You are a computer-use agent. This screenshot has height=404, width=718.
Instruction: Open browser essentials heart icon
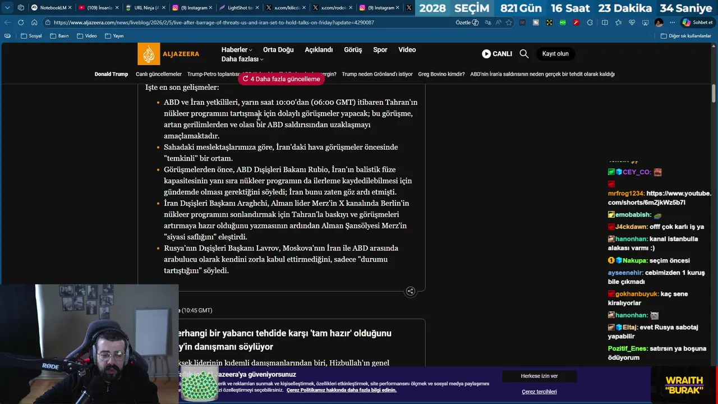point(632,22)
